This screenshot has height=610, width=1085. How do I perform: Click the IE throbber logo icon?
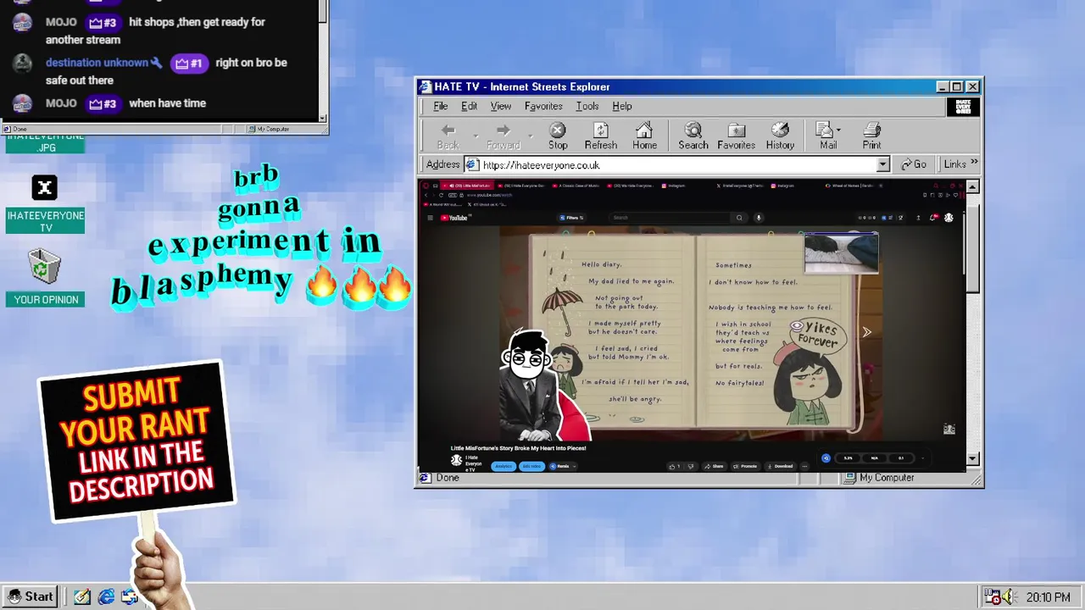click(963, 107)
